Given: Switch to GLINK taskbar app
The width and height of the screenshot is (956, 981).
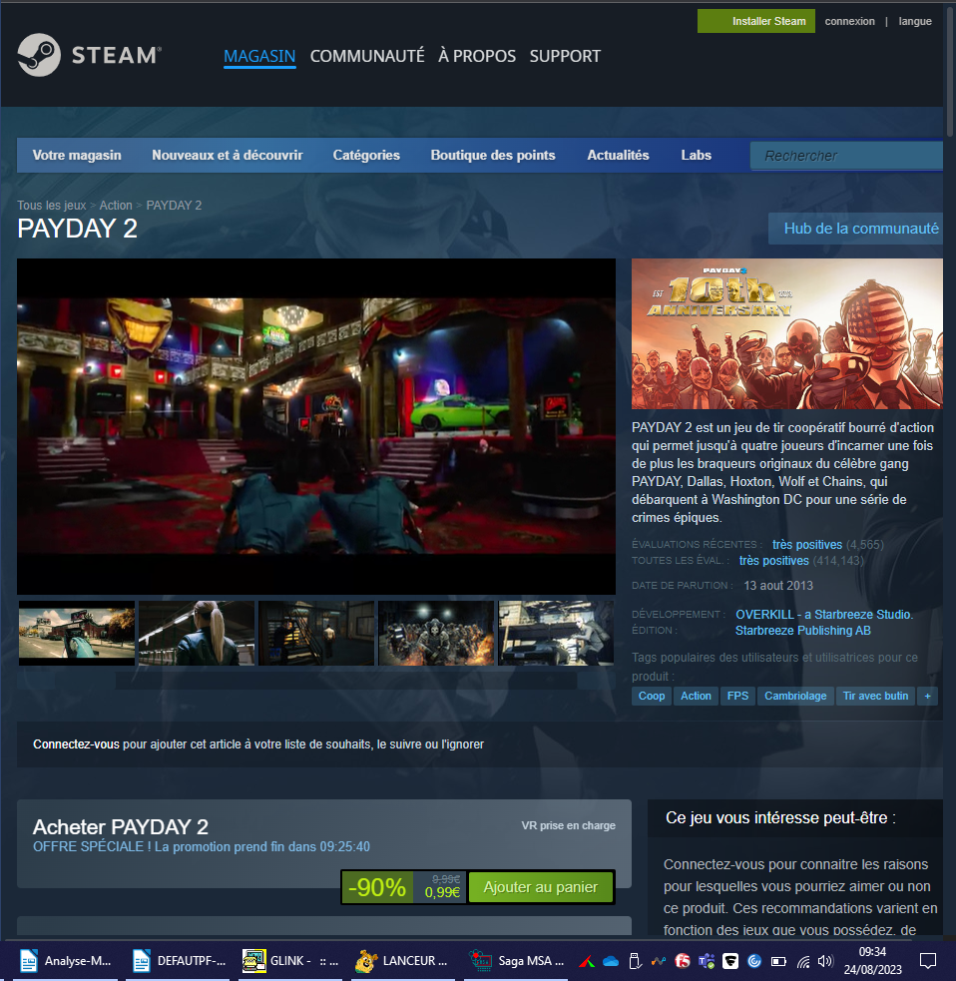Looking at the screenshot, I should coord(291,961).
